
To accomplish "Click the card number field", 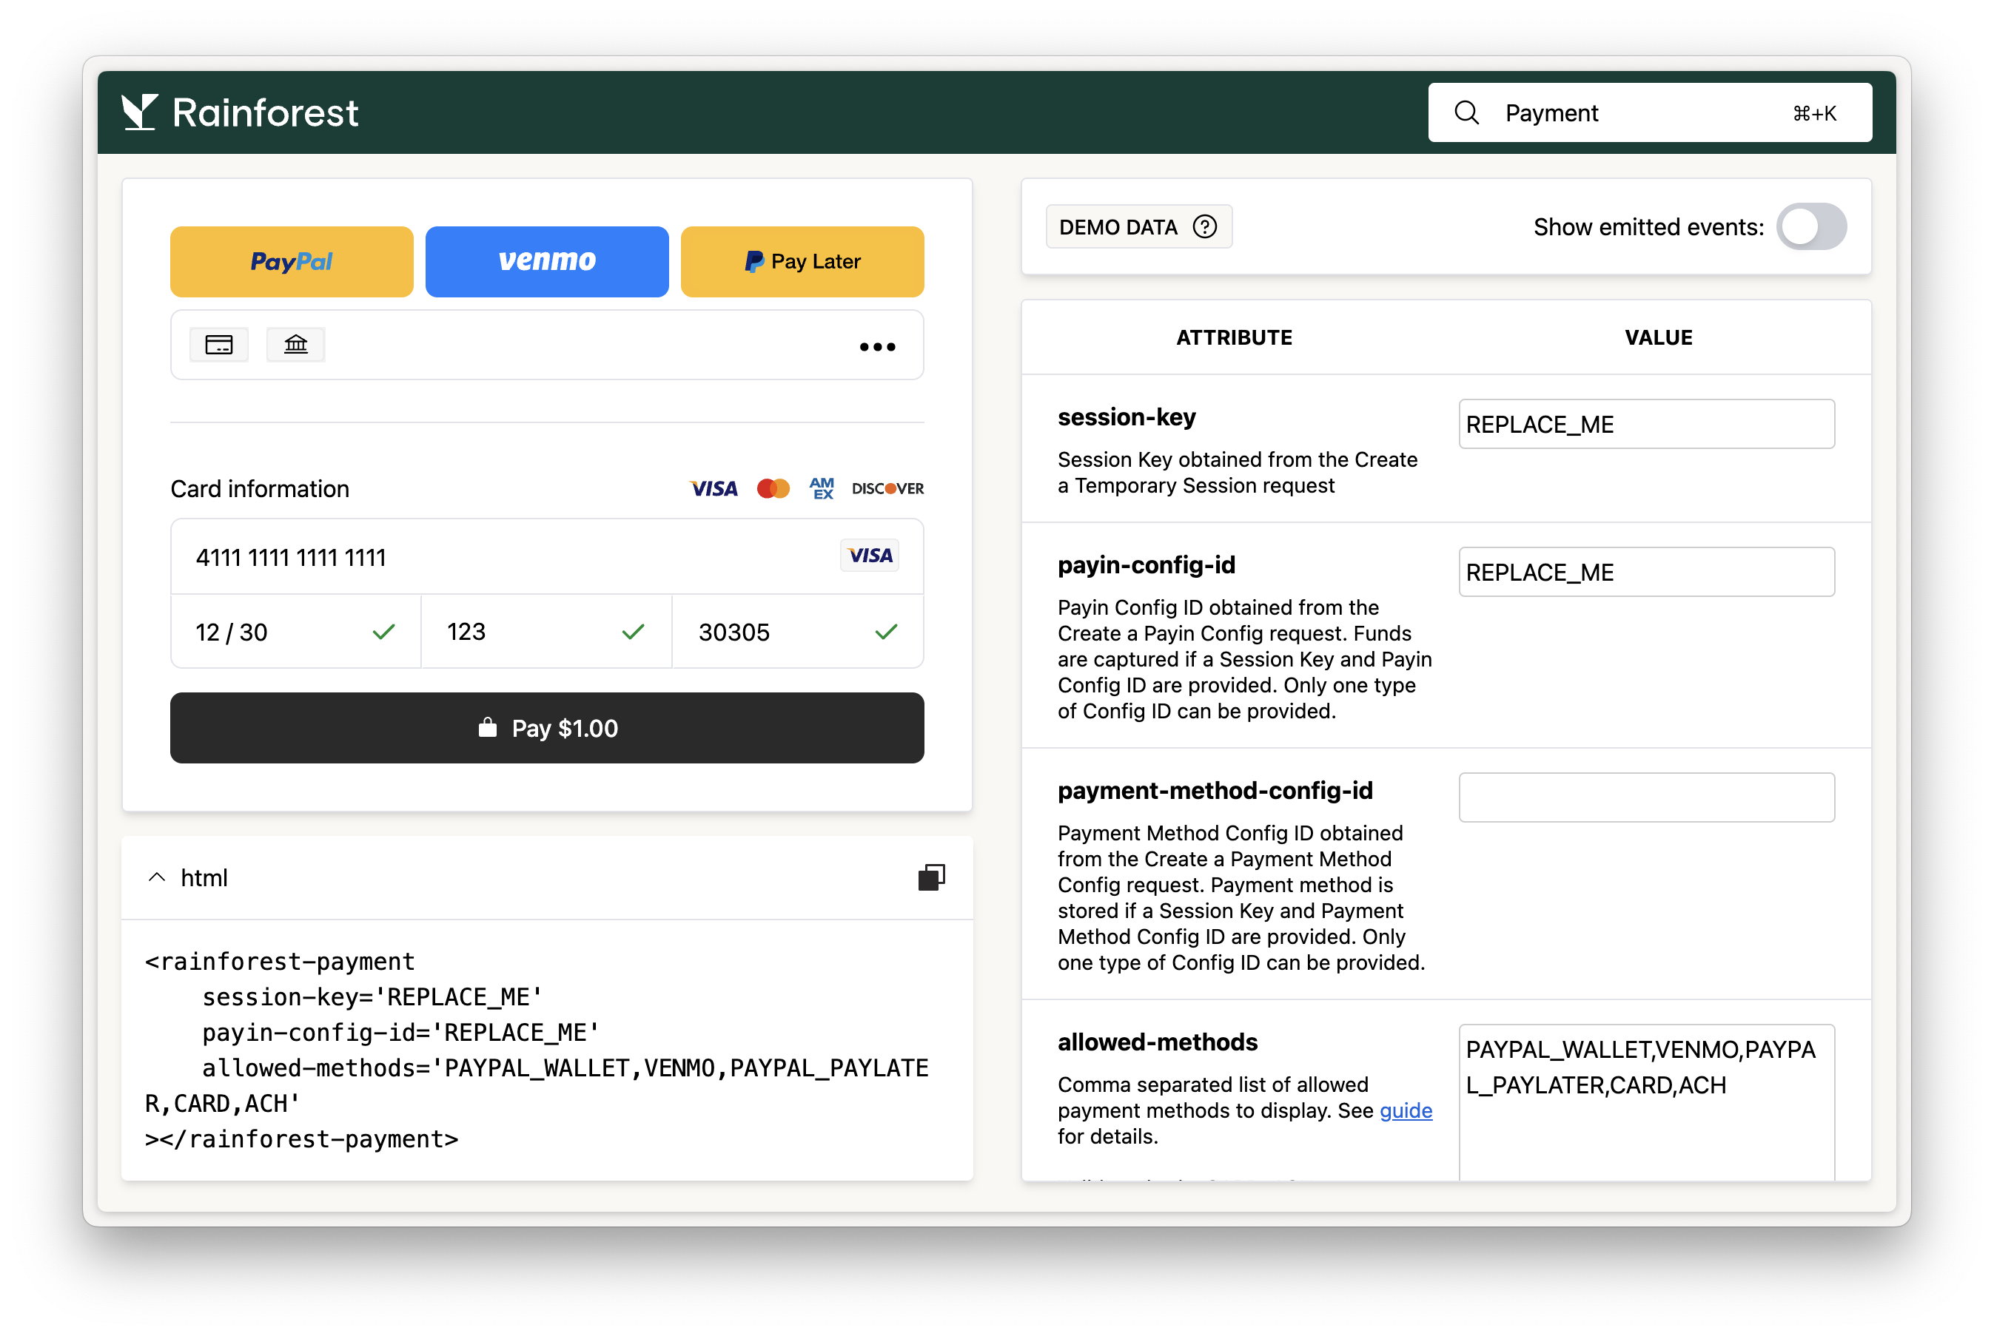I will click(547, 556).
